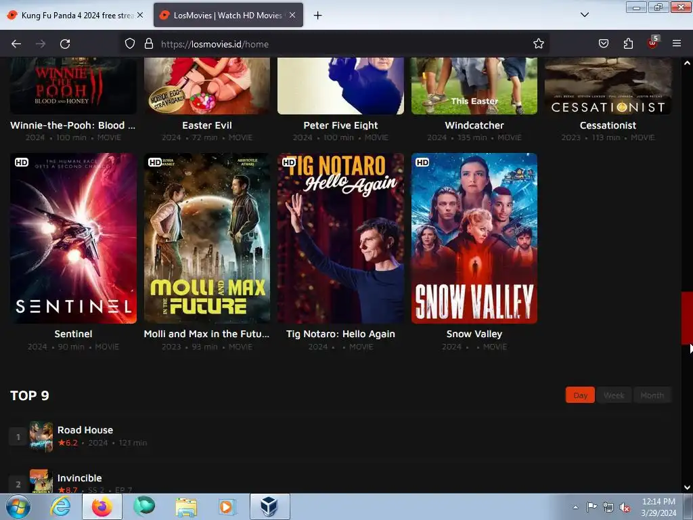693x520 pixels.
Task: Select the Day ranking filter
Action: click(x=580, y=395)
